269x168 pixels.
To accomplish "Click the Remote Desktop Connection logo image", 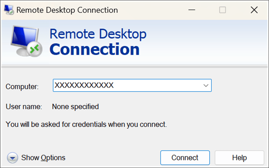I will coord(26,41).
